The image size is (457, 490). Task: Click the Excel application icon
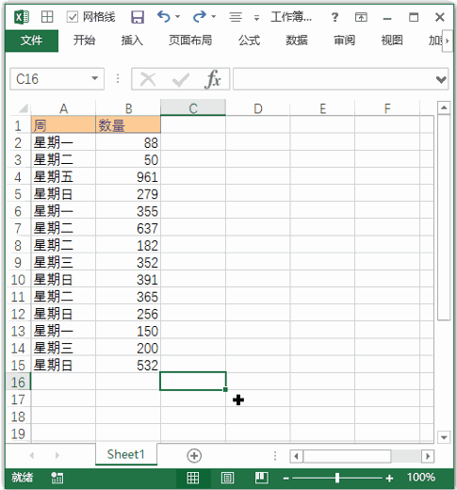tap(22, 17)
